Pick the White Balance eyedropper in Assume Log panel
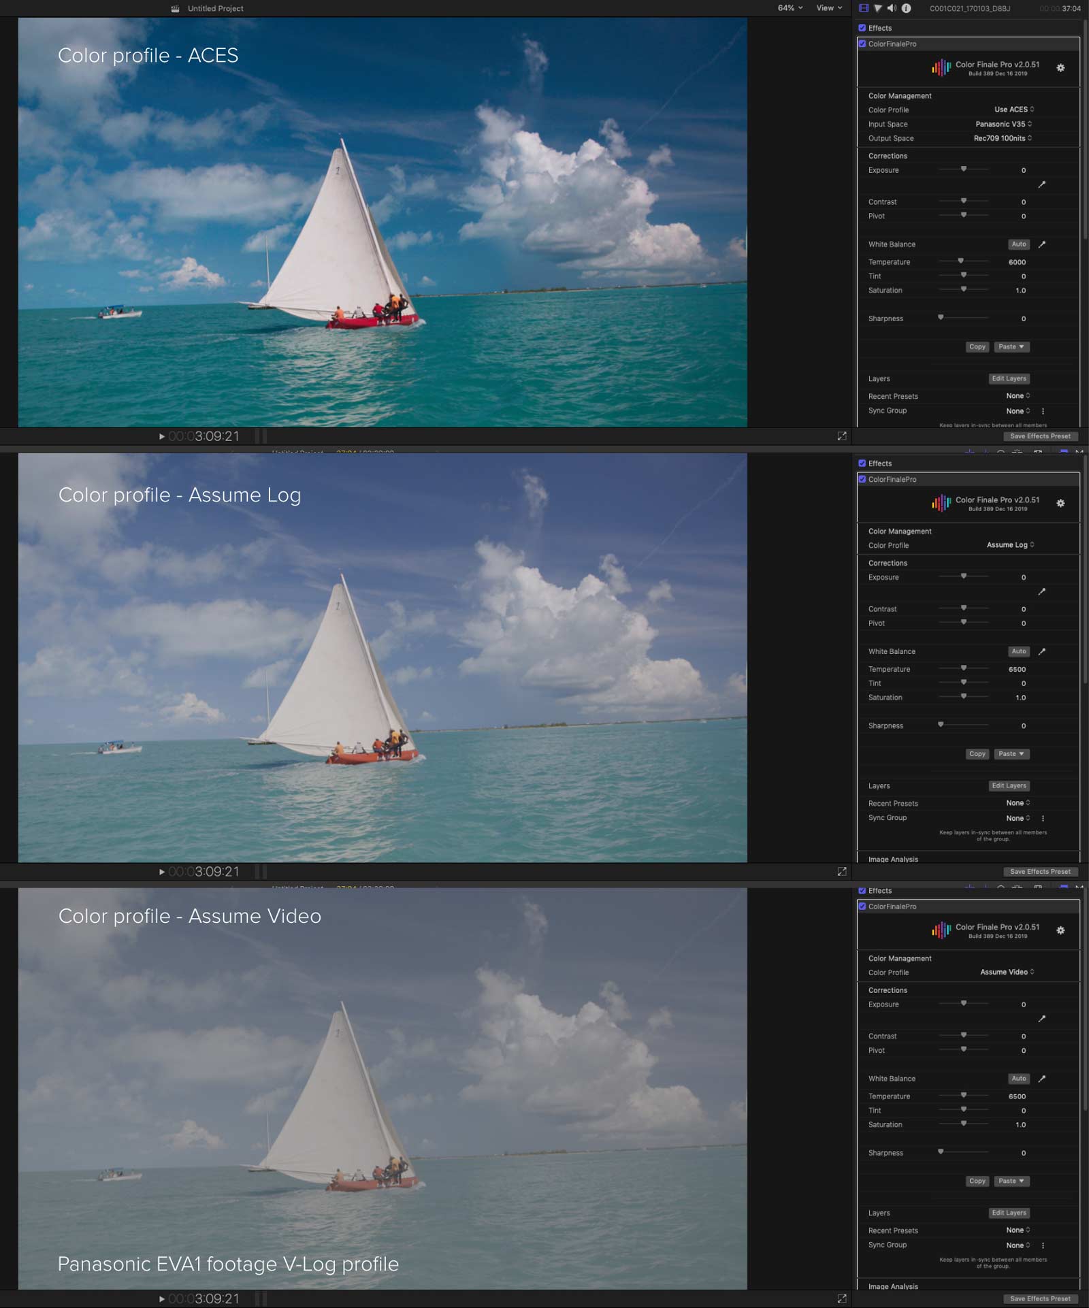1089x1308 pixels. point(1041,651)
